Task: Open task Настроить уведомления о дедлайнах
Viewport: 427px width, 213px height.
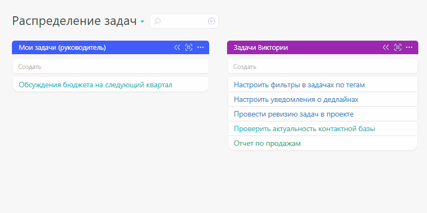Action: click(296, 99)
